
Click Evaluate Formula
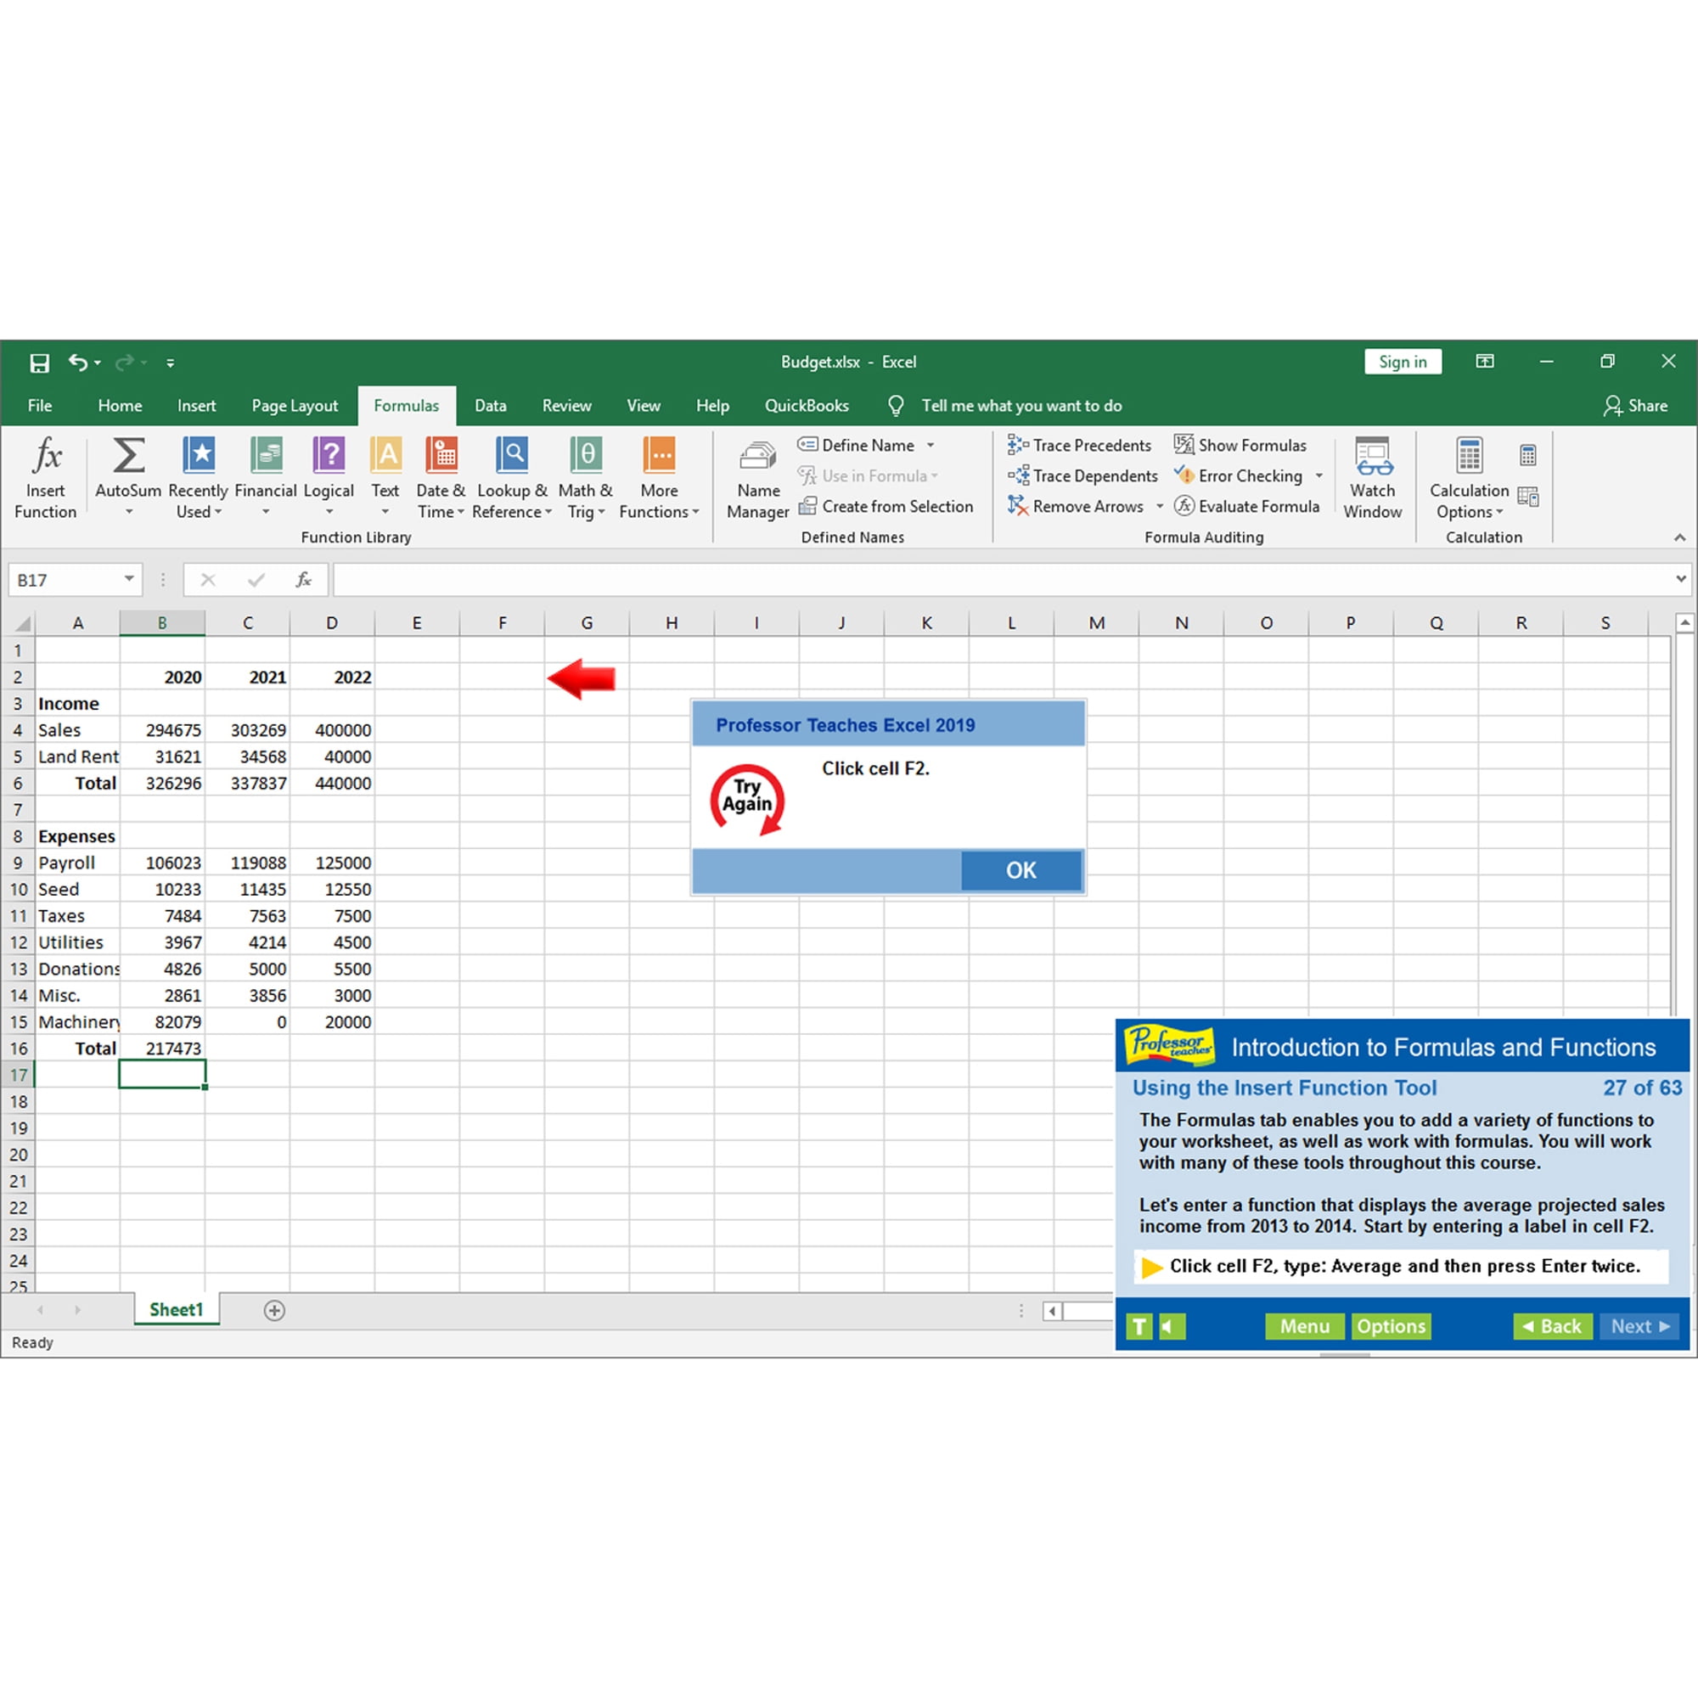[1247, 506]
